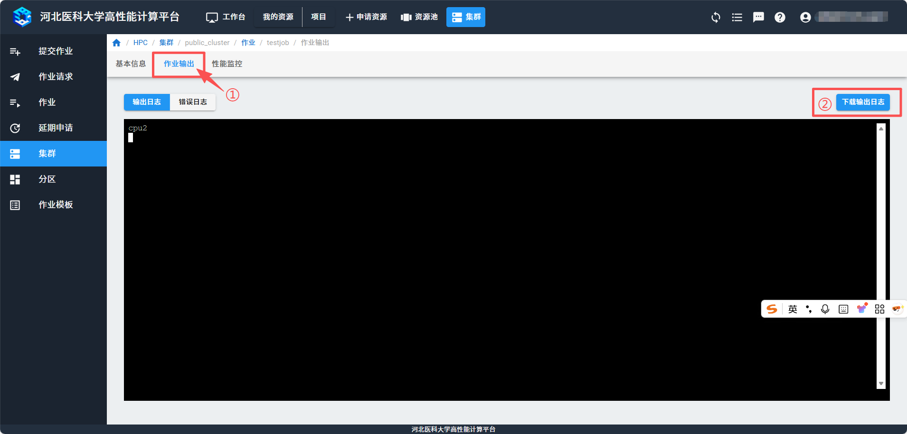Open the 我的资源 menu in header
907x434 pixels.
coord(278,17)
